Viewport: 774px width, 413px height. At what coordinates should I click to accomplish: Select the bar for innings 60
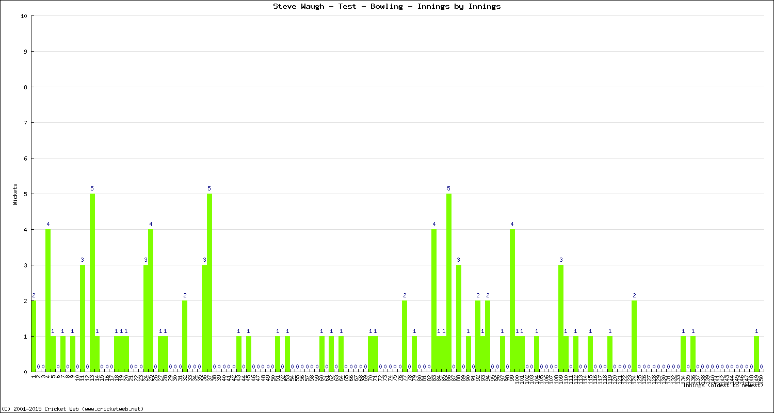(322, 354)
